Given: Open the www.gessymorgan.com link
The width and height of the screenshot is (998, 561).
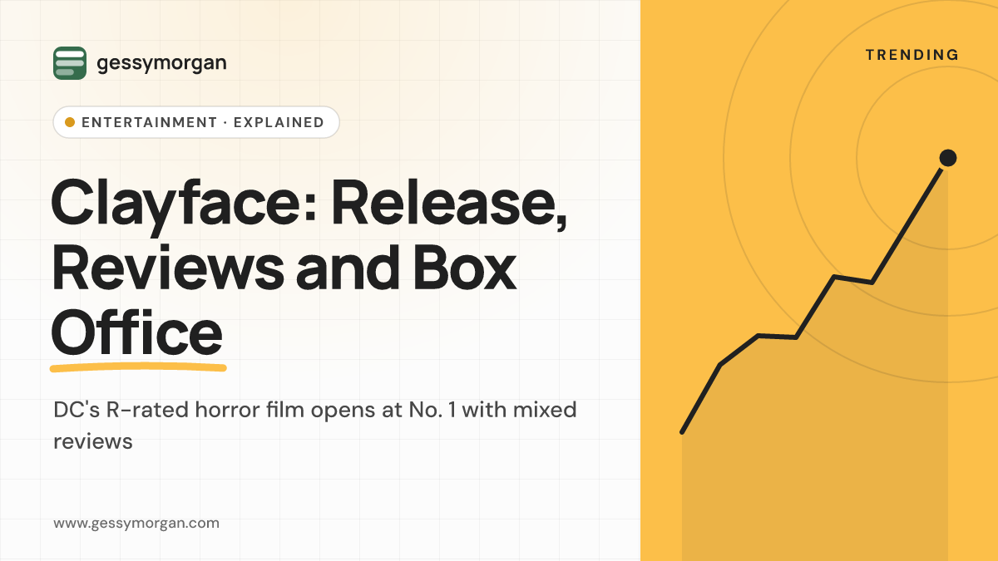Looking at the screenshot, I should coord(136,524).
